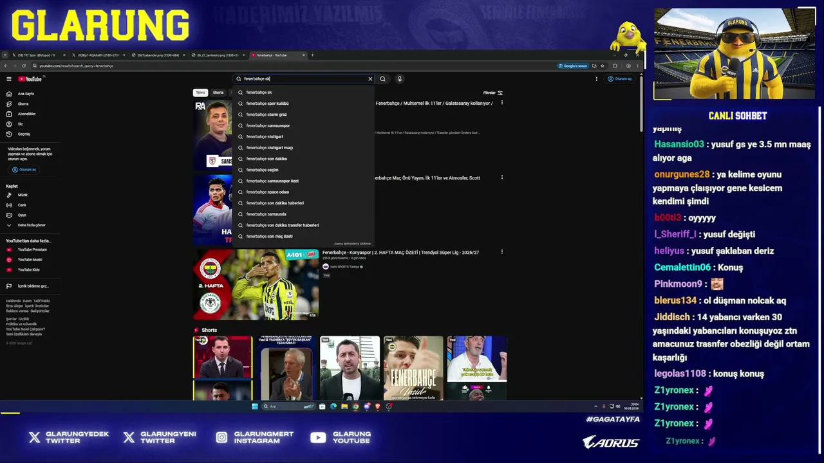
Task: Open the browser extensions puzzle icon
Action: click(615, 66)
